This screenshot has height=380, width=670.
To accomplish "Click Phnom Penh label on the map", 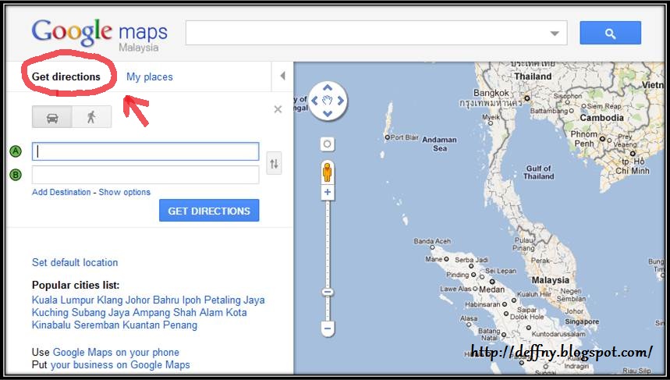I will click(x=584, y=139).
